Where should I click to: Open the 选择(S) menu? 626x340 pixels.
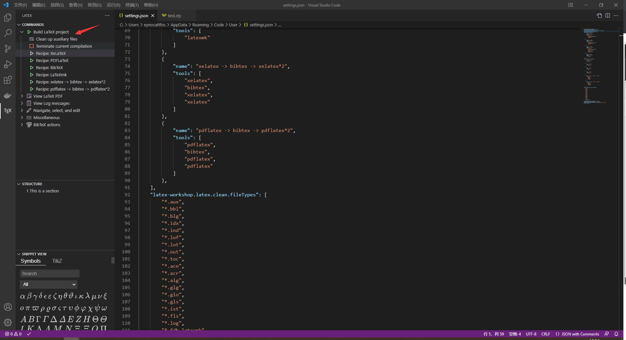tap(57, 5)
